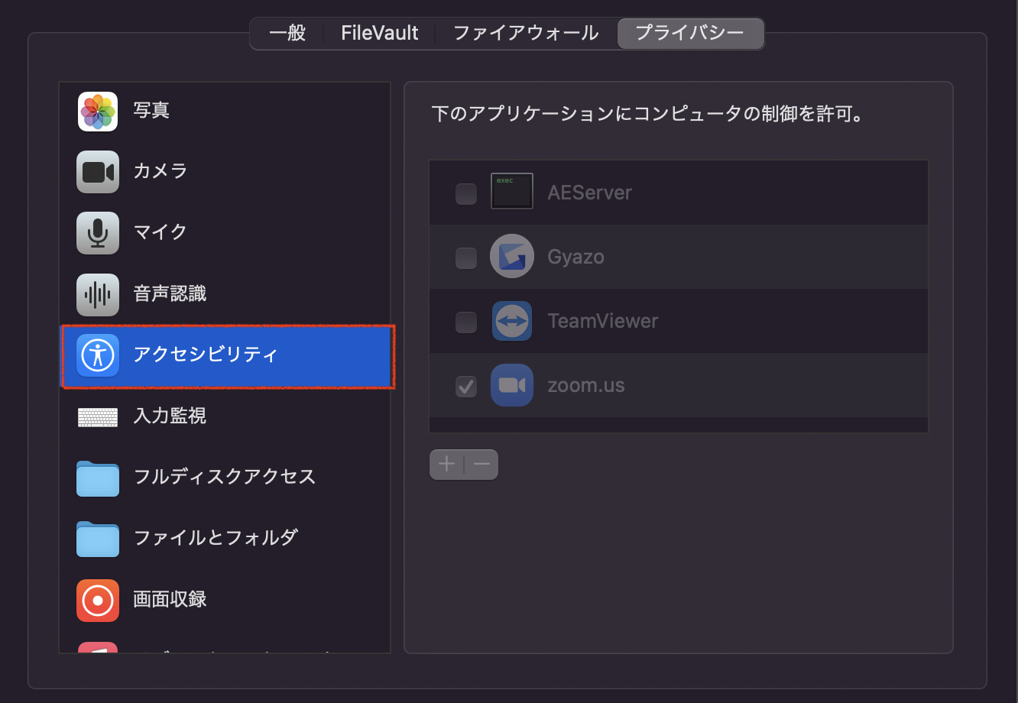Select 写真 in the privacy list
The height and width of the screenshot is (703, 1018).
click(x=151, y=111)
